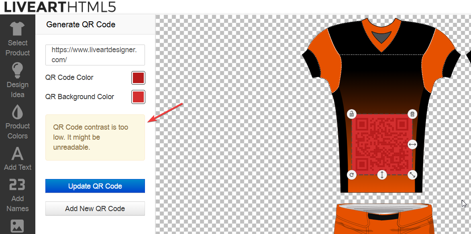Open the Select Product panel
Image resolution: width=471 pixels, height=234 pixels.
tap(18, 39)
